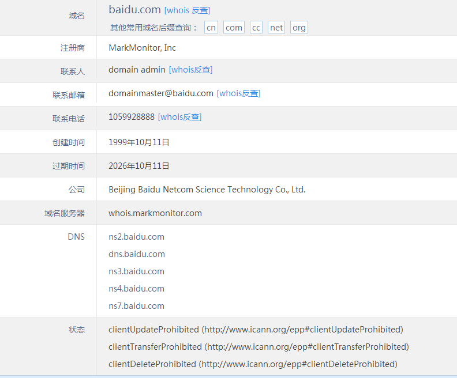Click the 域名 row label

[x=77, y=16]
